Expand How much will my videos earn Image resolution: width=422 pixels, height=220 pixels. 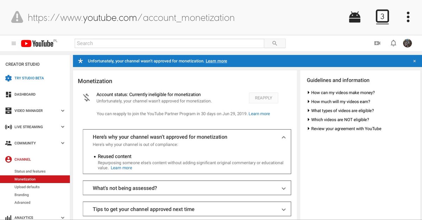pyautogui.click(x=339, y=102)
